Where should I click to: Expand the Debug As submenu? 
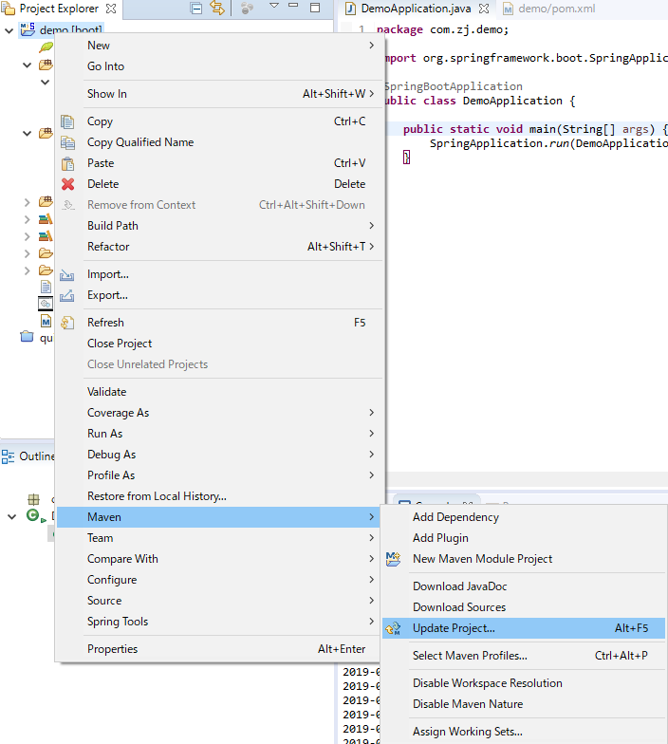(220, 455)
